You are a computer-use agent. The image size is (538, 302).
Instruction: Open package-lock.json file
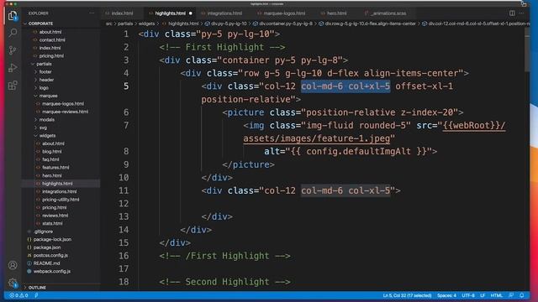click(52, 239)
